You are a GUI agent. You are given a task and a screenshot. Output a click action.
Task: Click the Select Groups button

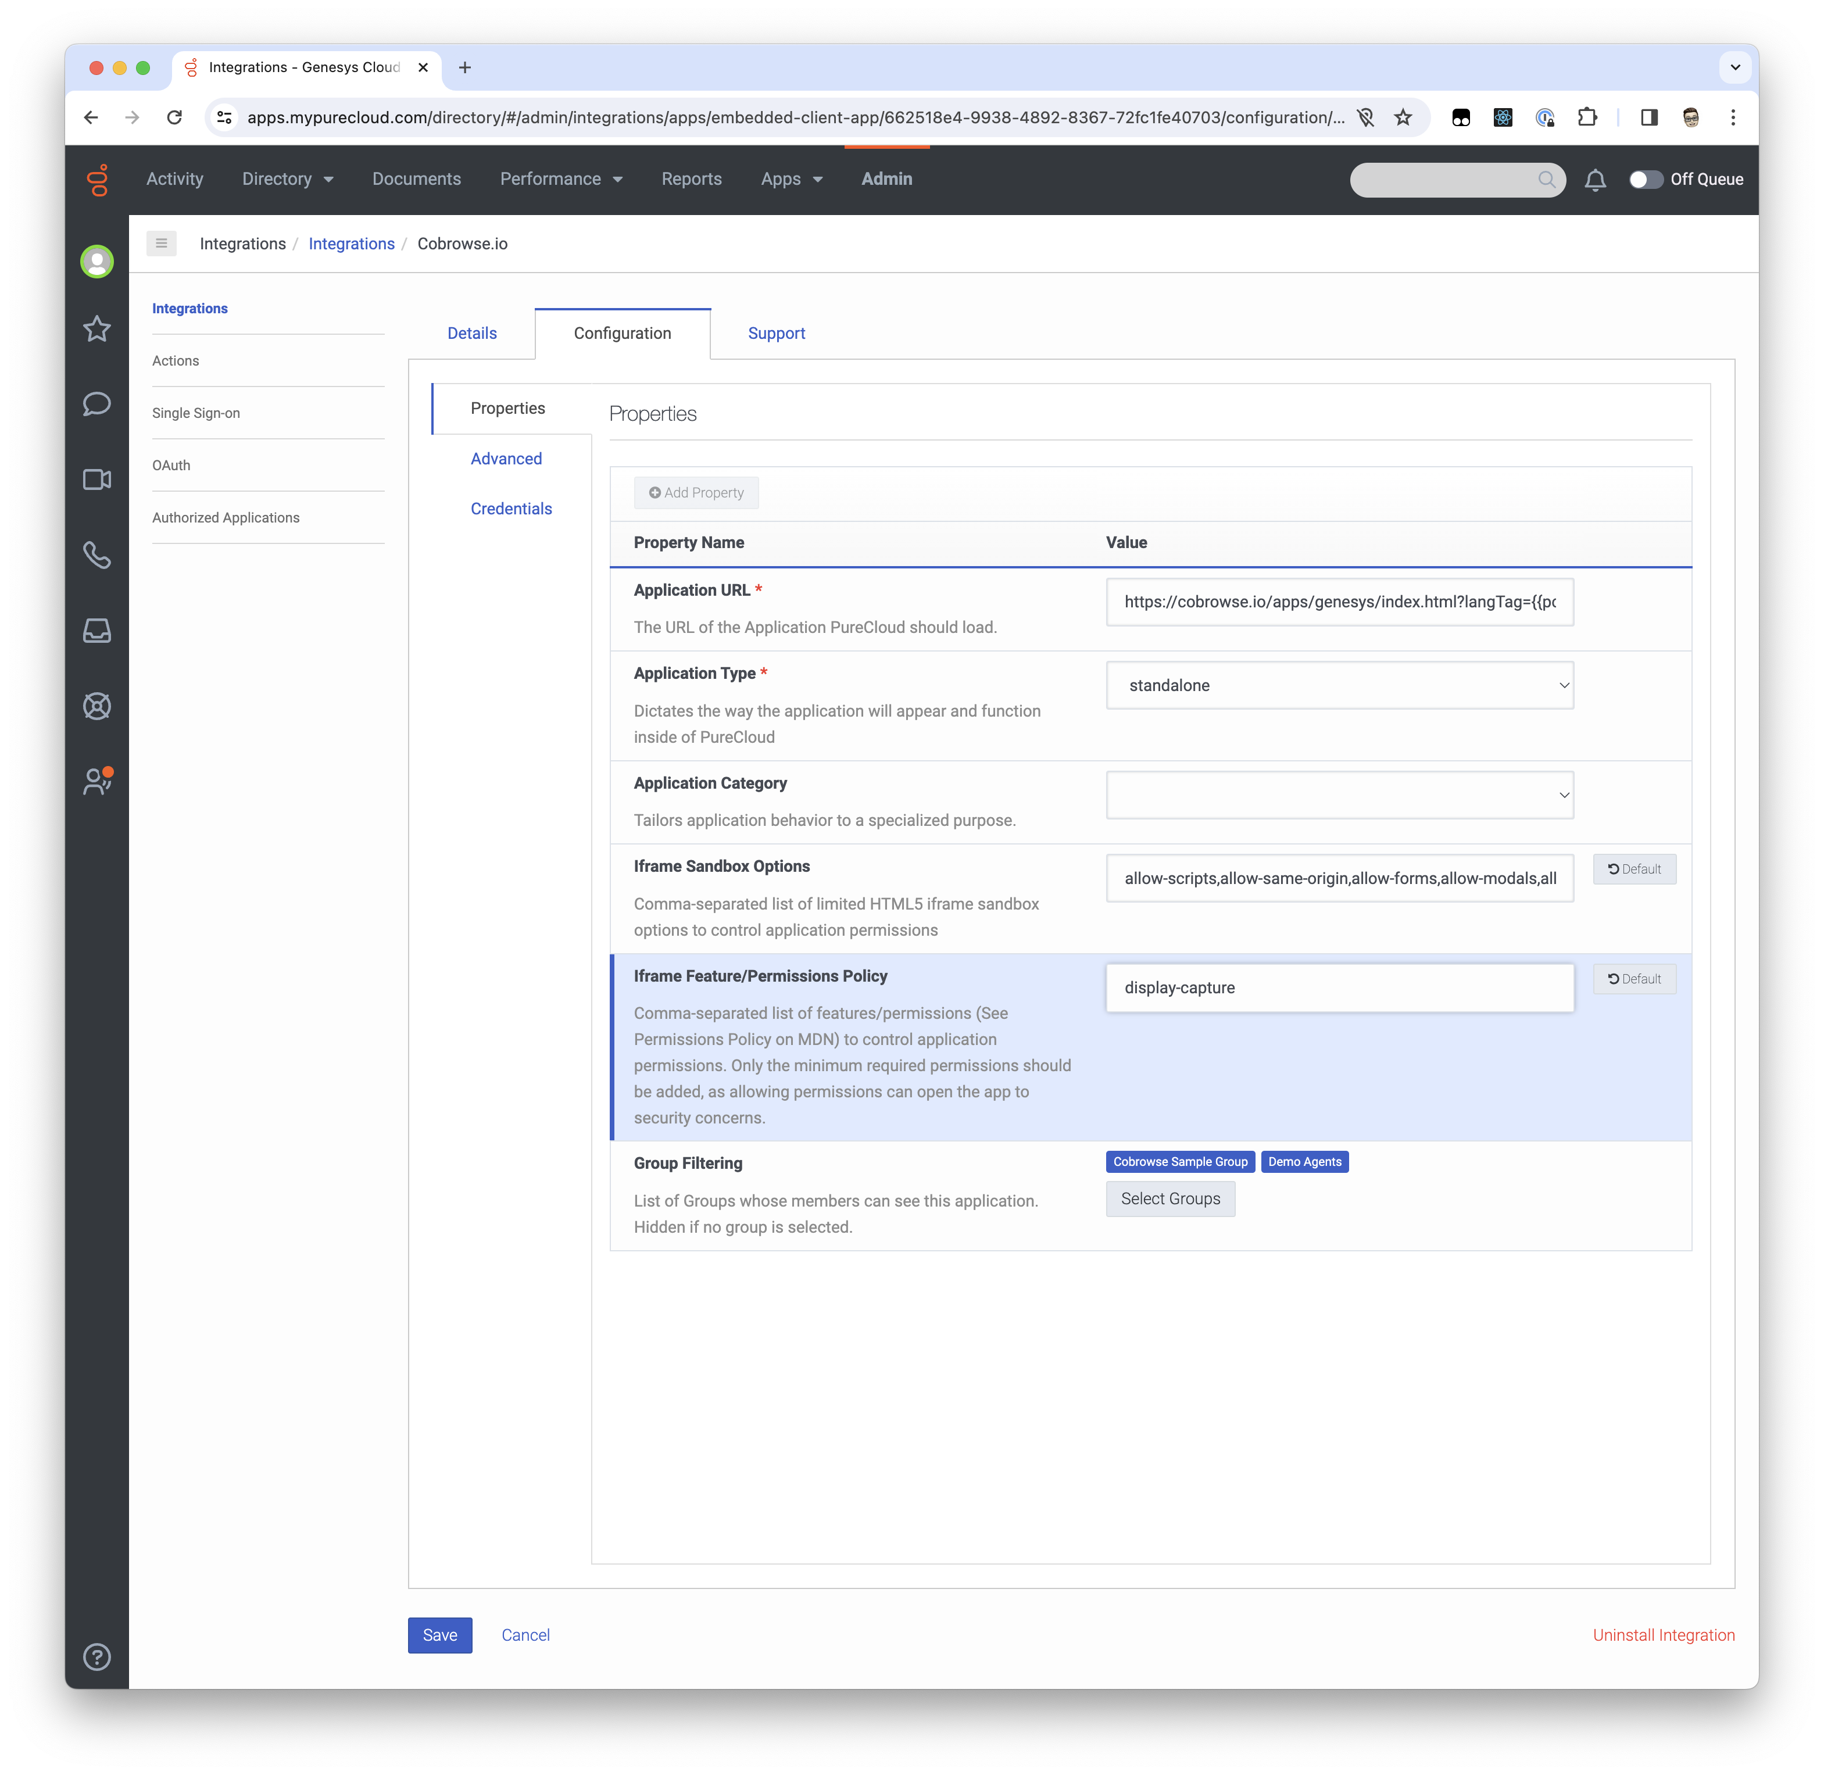tap(1170, 1199)
